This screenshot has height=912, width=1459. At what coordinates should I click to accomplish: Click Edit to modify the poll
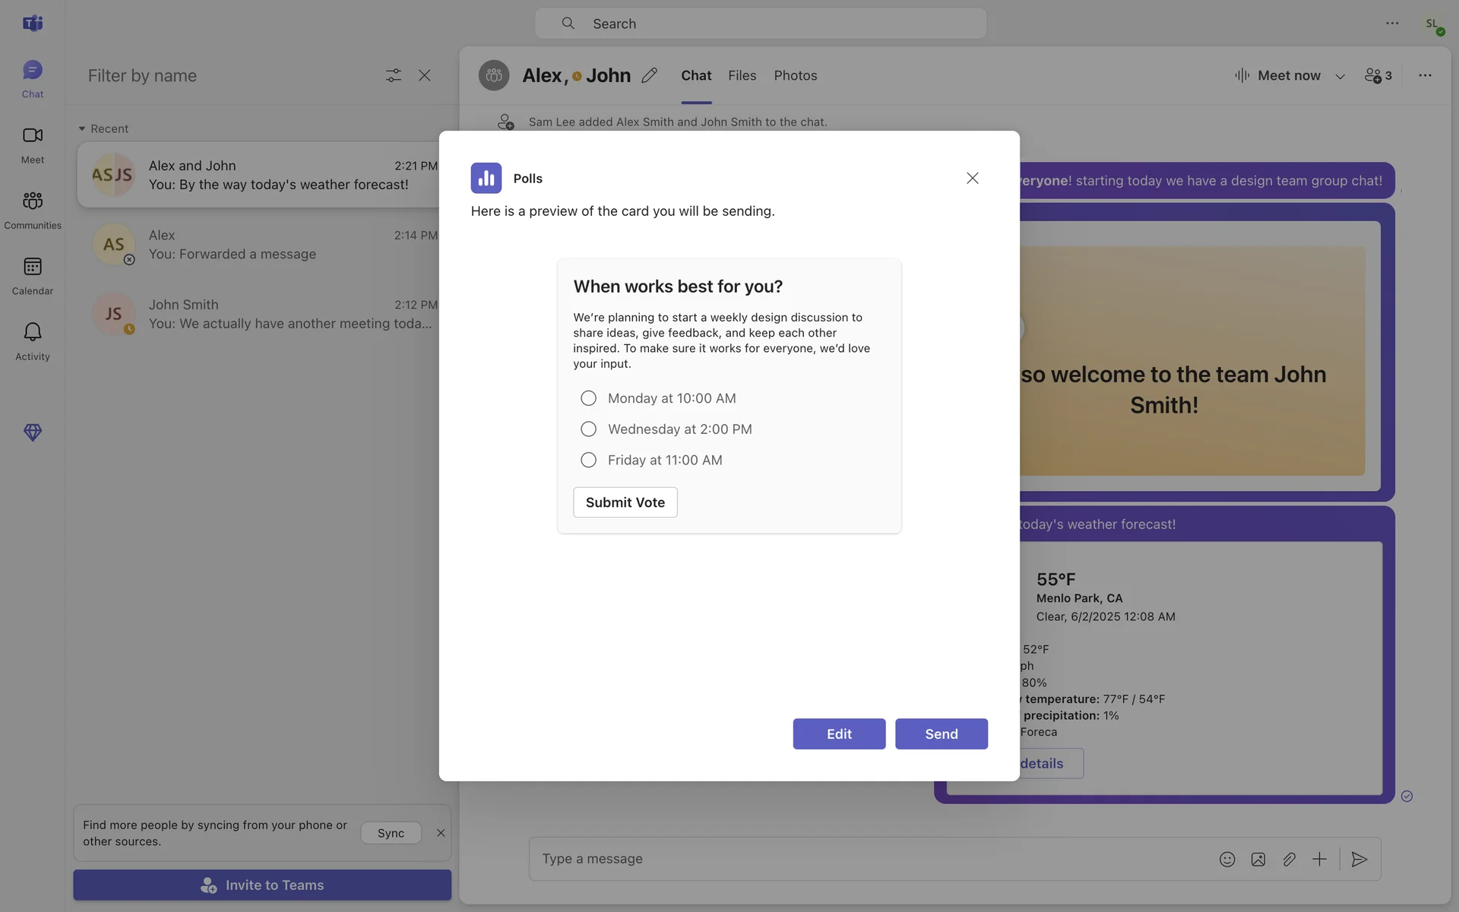click(x=839, y=733)
